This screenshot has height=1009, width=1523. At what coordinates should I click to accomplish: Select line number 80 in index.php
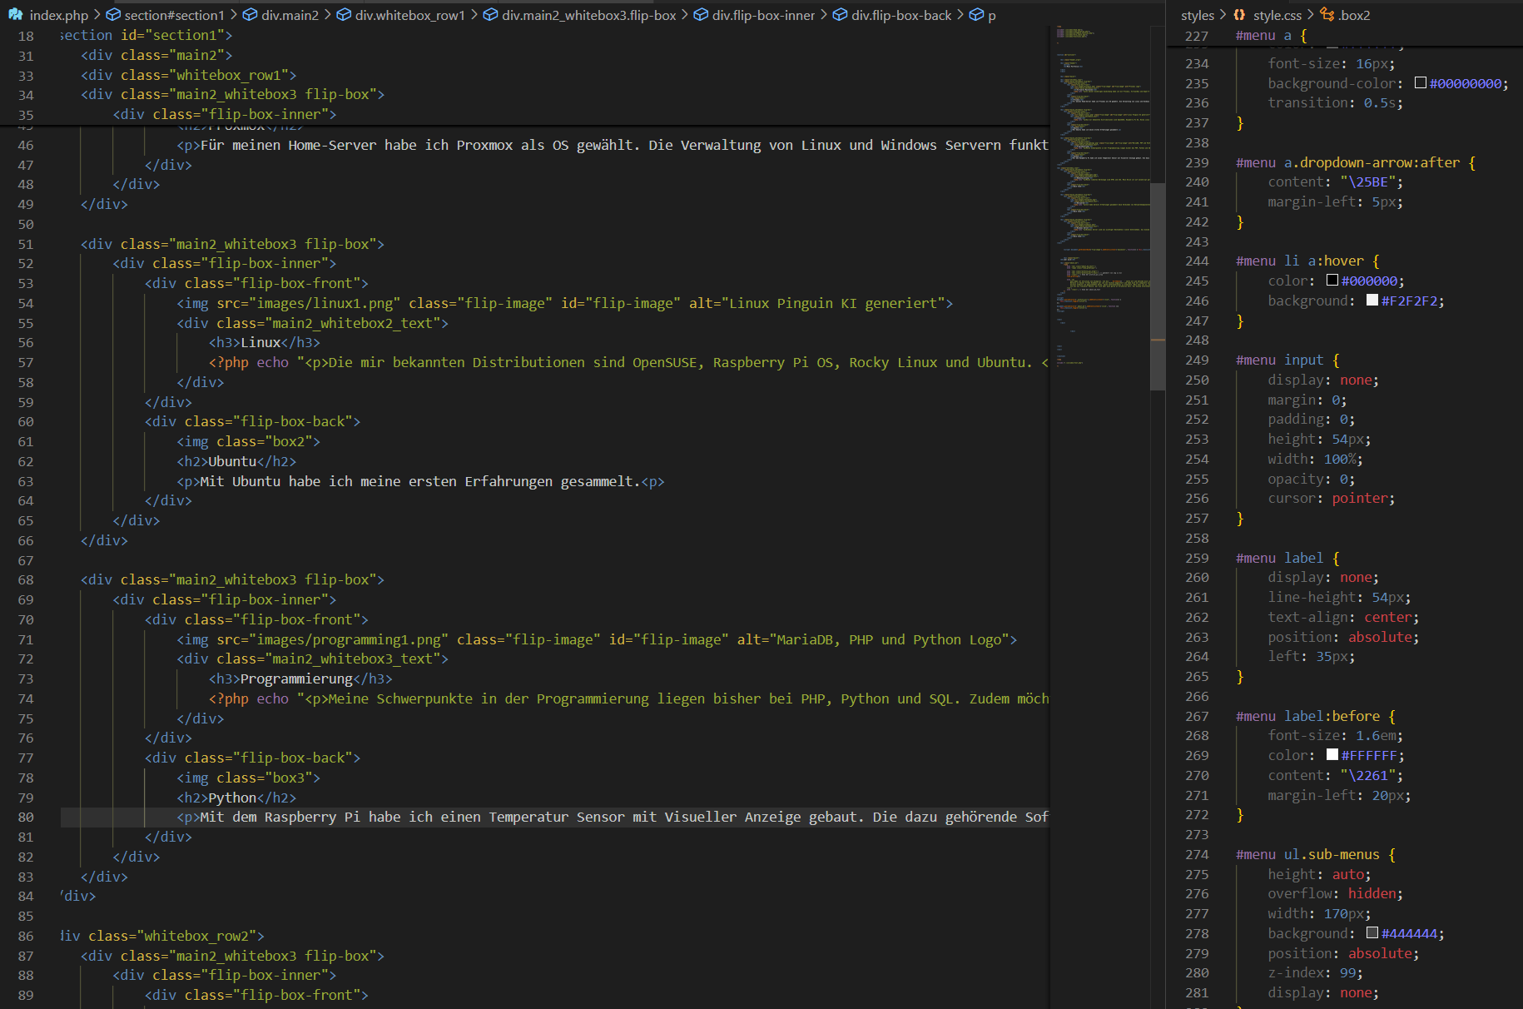[x=26, y=818]
